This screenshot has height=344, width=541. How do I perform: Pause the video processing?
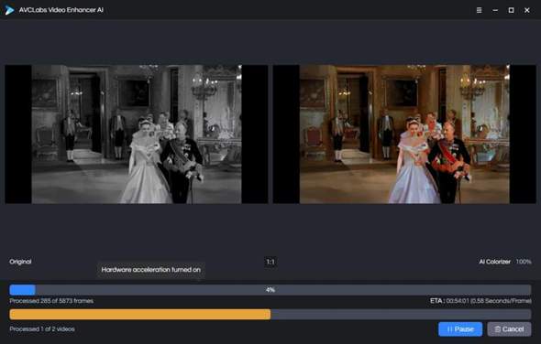460,329
